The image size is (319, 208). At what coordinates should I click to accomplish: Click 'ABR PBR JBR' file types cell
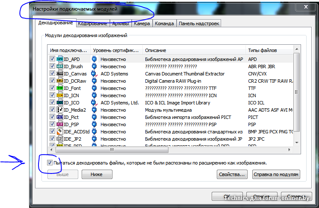point(261,66)
